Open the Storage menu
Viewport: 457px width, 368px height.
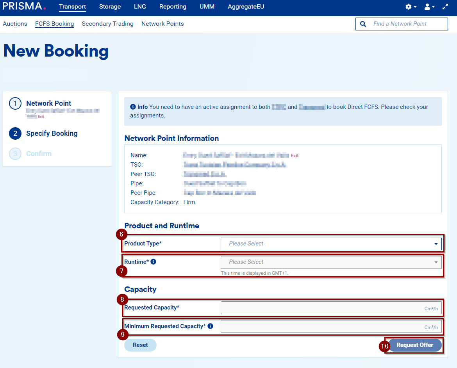(110, 7)
